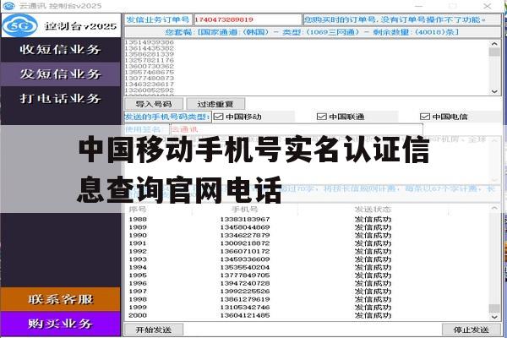Image resolution: width=507 pixels, height=338 pixels.
Task: Focus the signature field containing 云通讯
Action: (x=297, y=129)
